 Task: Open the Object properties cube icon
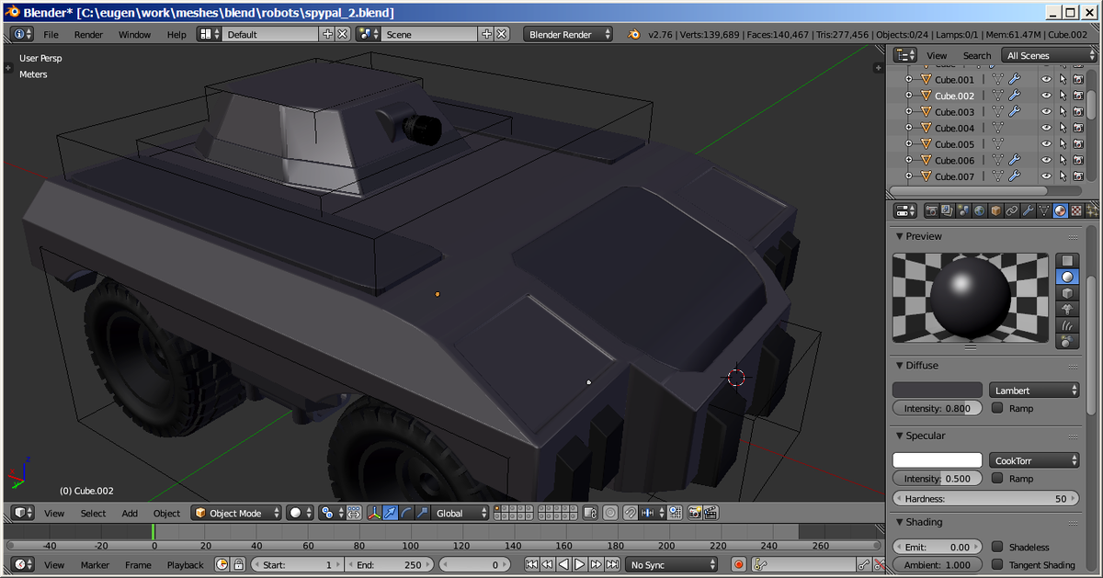pos(995,210)
